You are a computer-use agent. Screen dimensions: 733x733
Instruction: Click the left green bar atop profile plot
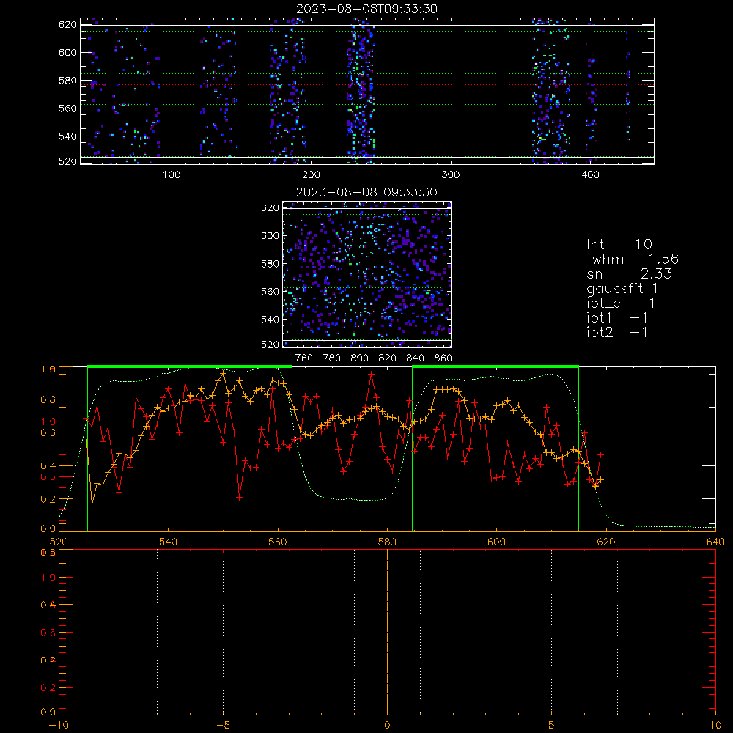(x=190, y=367)
